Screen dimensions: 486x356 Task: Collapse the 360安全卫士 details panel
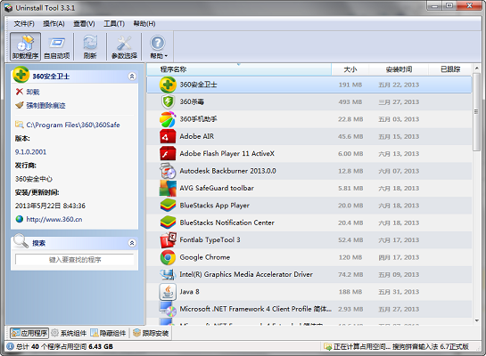coord(132,76)
